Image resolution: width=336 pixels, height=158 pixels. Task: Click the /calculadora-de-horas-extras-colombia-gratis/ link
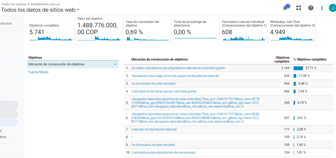click(164, 91)
